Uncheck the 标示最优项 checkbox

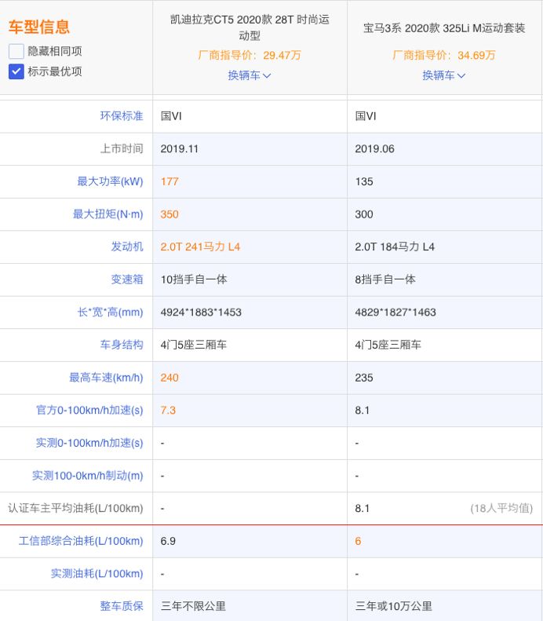point(16,71)
